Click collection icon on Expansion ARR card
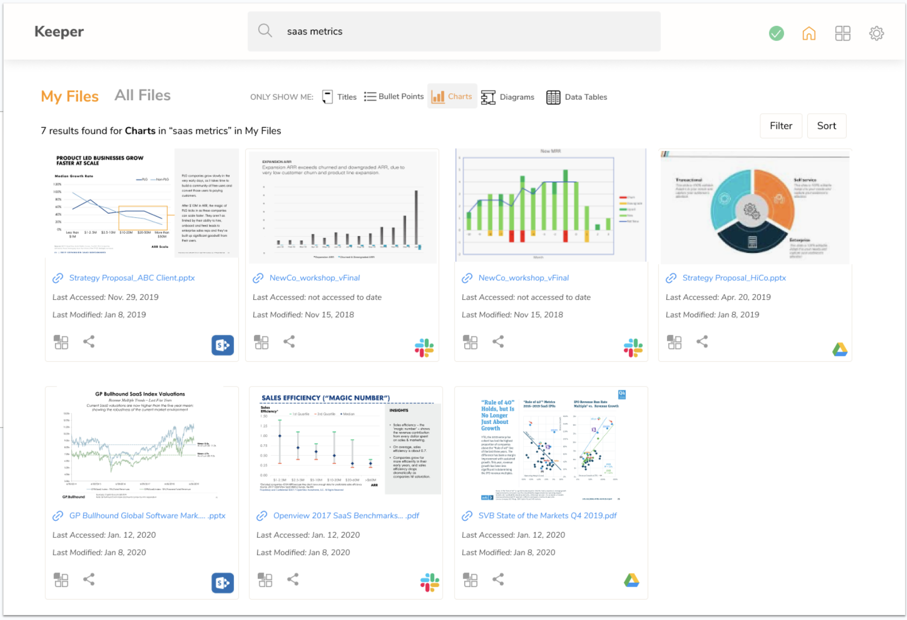907x620 pixels. click(261, 342)
